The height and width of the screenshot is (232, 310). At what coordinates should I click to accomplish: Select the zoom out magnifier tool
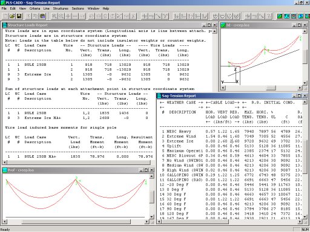click(61, 16)
